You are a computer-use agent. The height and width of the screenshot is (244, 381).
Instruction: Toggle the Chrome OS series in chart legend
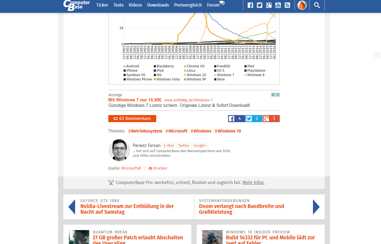(x=194, y=66)
